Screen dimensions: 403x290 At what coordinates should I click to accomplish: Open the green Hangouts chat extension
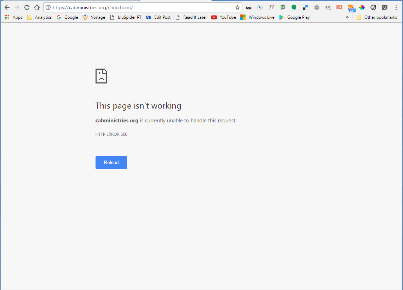click(294, 7)
